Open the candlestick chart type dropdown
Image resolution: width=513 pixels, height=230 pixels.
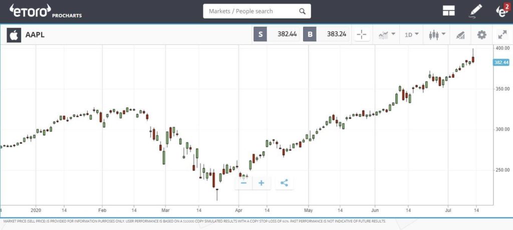point(437,34)
